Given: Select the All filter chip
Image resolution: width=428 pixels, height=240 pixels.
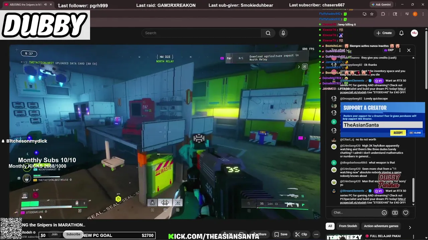Looking at the screenshot, I should [x=330, y=226].
